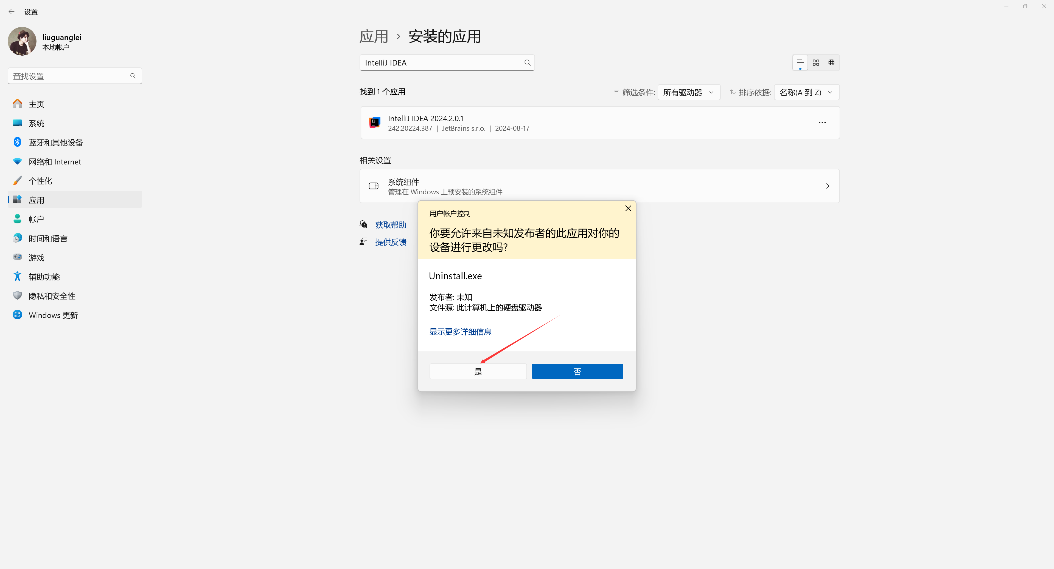The image size is (1054, 569).
Task: Select list view layout icon
Action: 800,62
